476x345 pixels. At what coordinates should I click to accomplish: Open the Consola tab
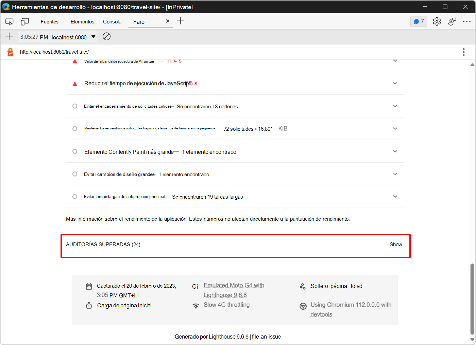click(112, 22)
